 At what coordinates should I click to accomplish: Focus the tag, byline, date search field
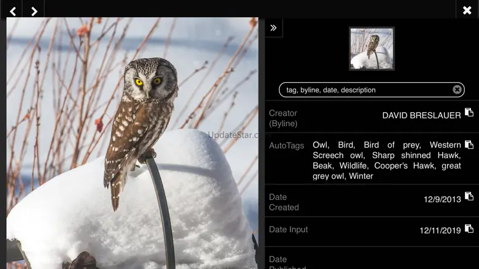coord(372,90)
